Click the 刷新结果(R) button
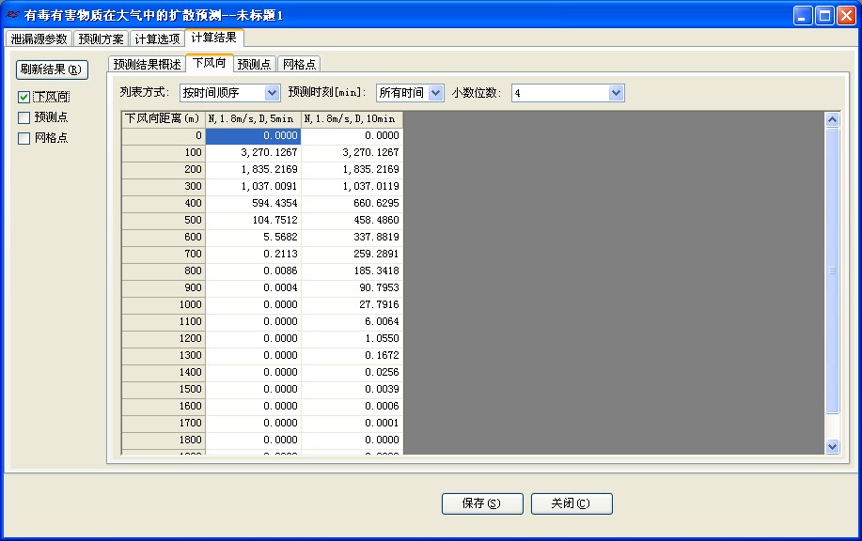This screenshot has height=541, width=862. pos(52,70)
